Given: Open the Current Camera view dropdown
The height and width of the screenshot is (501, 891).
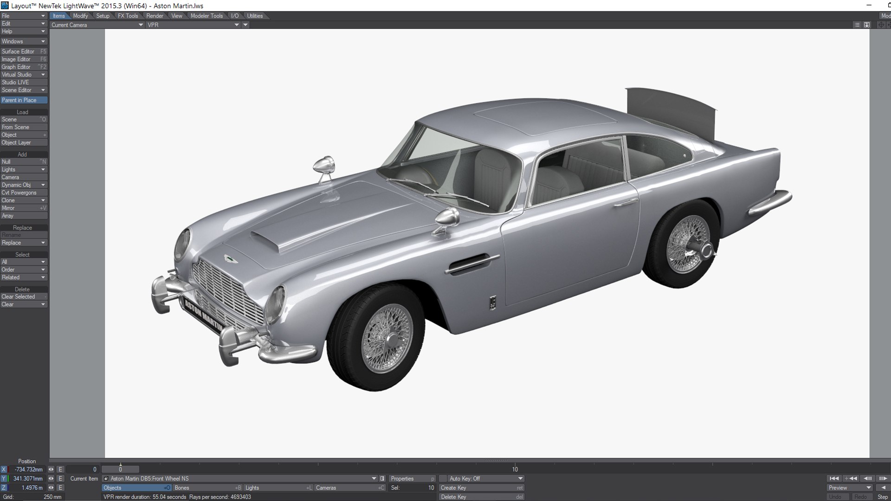Looking at the screenshot, I should [x=97, y=25].
